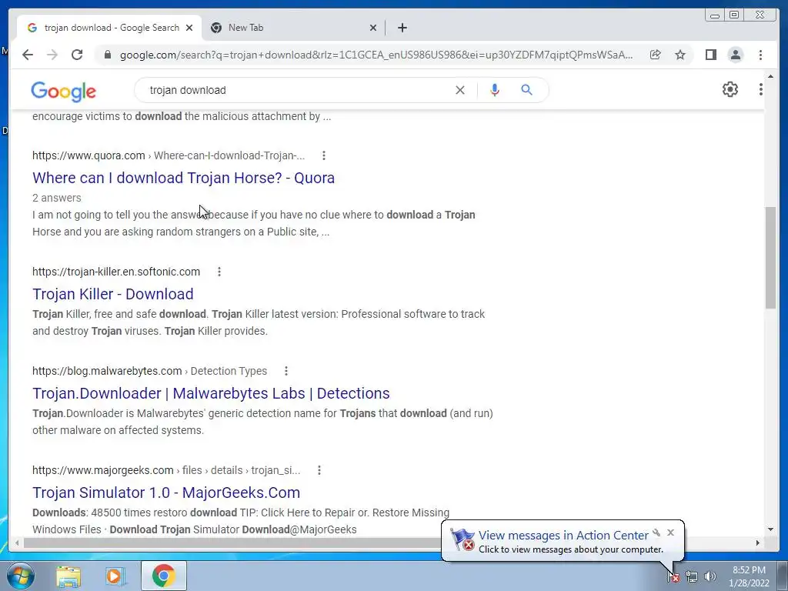788x591 pixels.
Task: Launch Windows Media Player from taskbar
Action: 115,576
